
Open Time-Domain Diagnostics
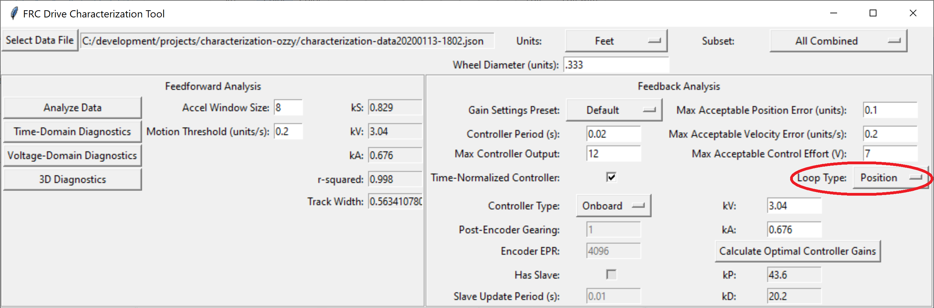click(x=72, y=131)
